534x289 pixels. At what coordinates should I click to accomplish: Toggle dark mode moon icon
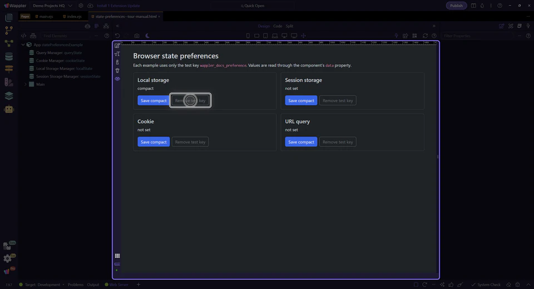pos(147,36)
